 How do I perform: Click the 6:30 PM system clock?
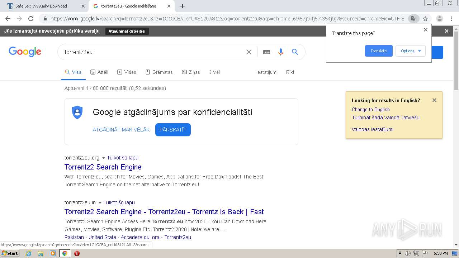coord(440,253)
